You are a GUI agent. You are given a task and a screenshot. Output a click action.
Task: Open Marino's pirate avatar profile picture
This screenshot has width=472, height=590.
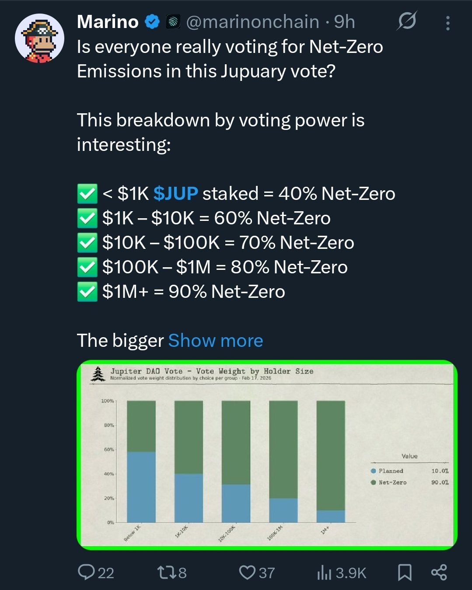point(39,38)
